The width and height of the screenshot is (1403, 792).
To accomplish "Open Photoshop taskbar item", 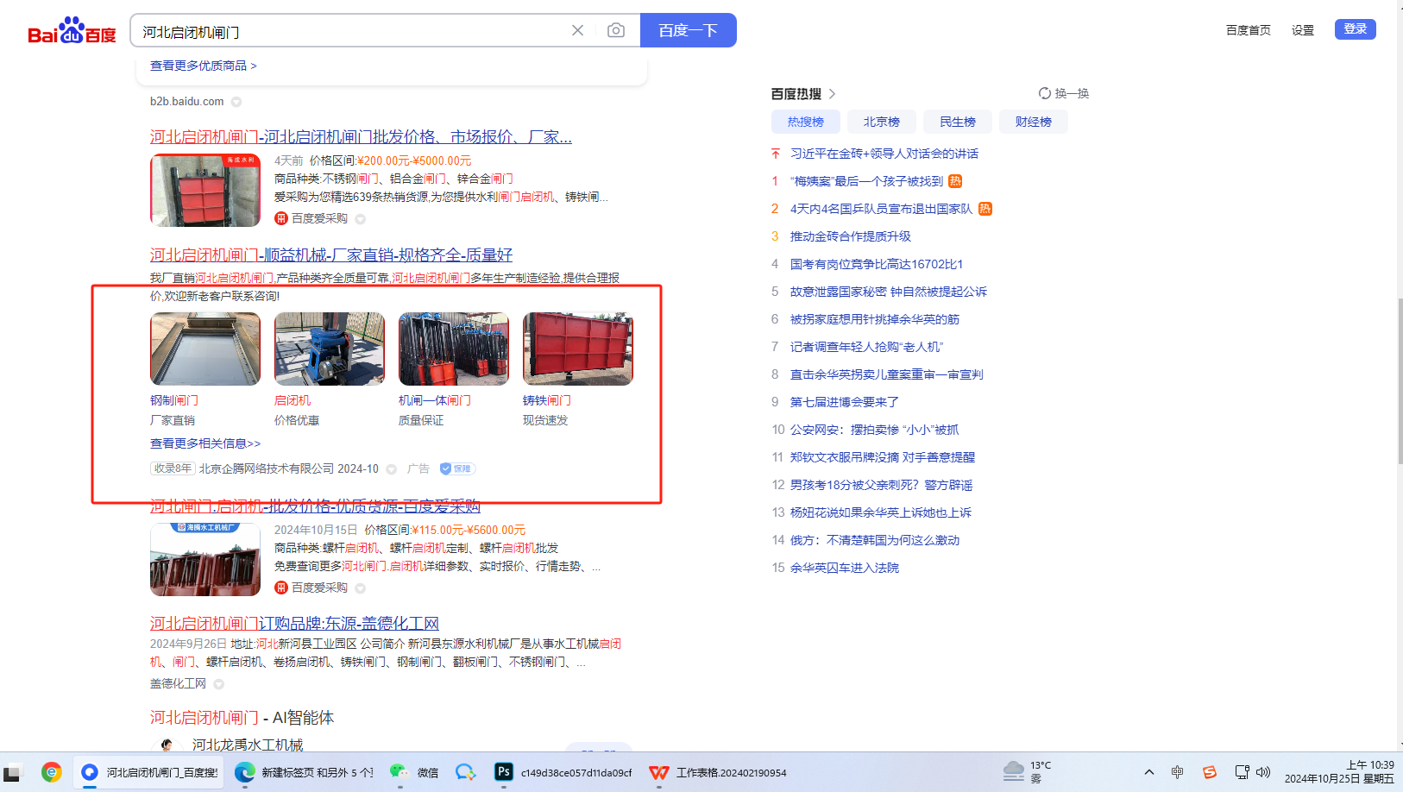I will 564,772.
